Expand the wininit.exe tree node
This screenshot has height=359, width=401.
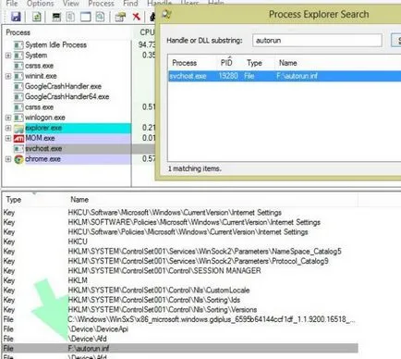8,76
